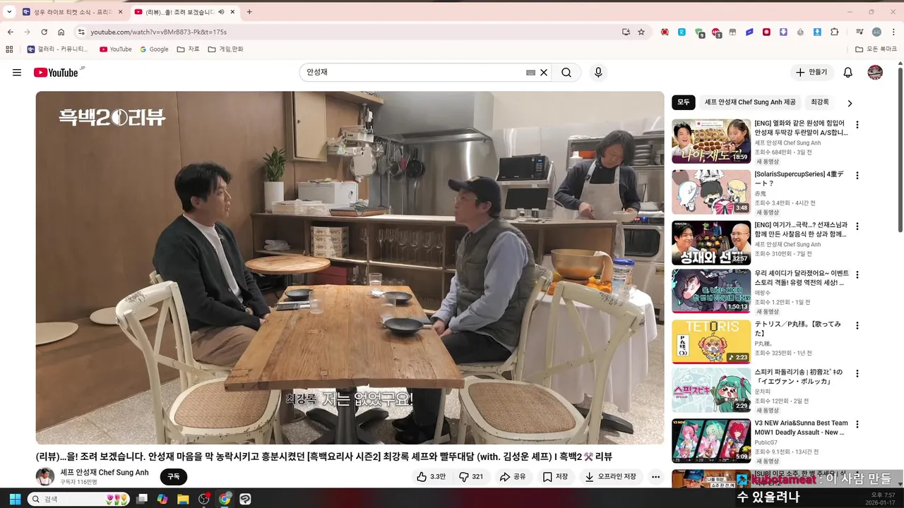
Task: Open the 자료 bookmarks folder
Action: point(188,49)
